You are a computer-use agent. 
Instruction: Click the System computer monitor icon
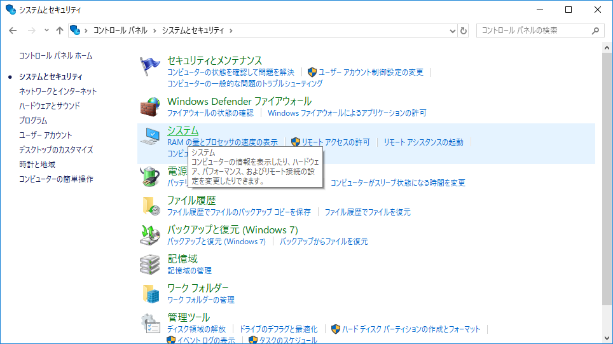(150, 136)
